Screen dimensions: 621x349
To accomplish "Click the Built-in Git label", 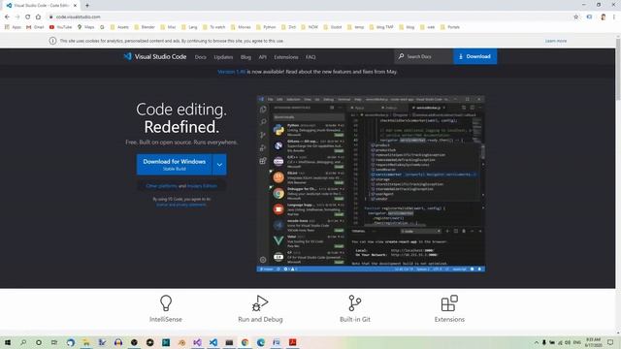I will click(x=355, y=319).
